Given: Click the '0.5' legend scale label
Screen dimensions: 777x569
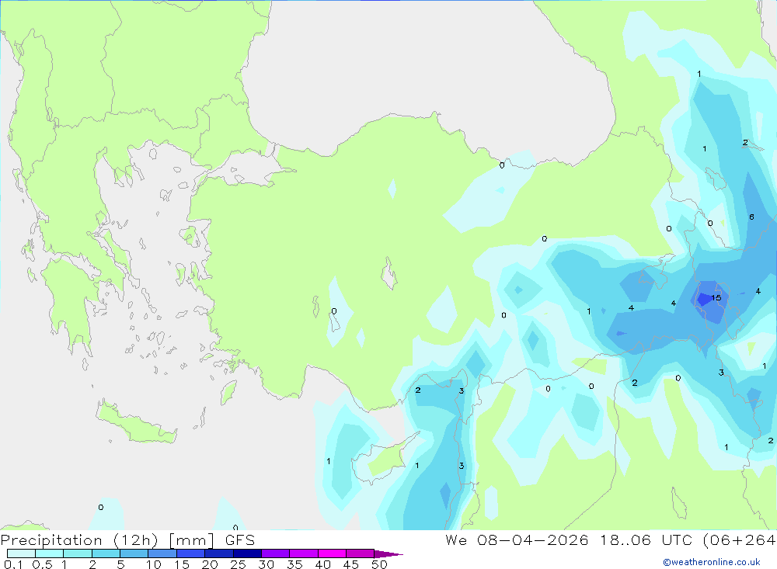Looking at the screenshot, I should pos(42,564).
